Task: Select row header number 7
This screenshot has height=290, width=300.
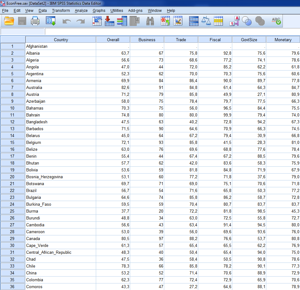Action: click(x=12, y=87)
